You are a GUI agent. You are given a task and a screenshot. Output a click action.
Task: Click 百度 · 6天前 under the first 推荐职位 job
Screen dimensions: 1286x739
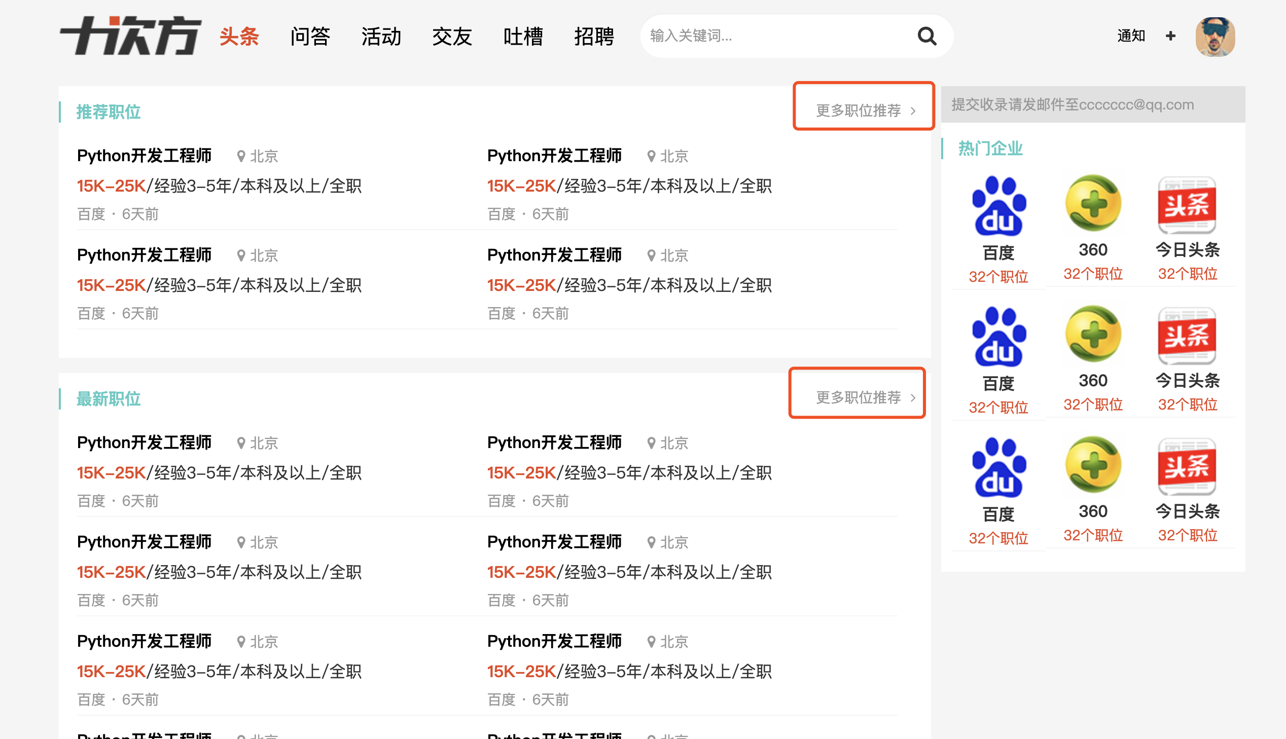point(118,214)
